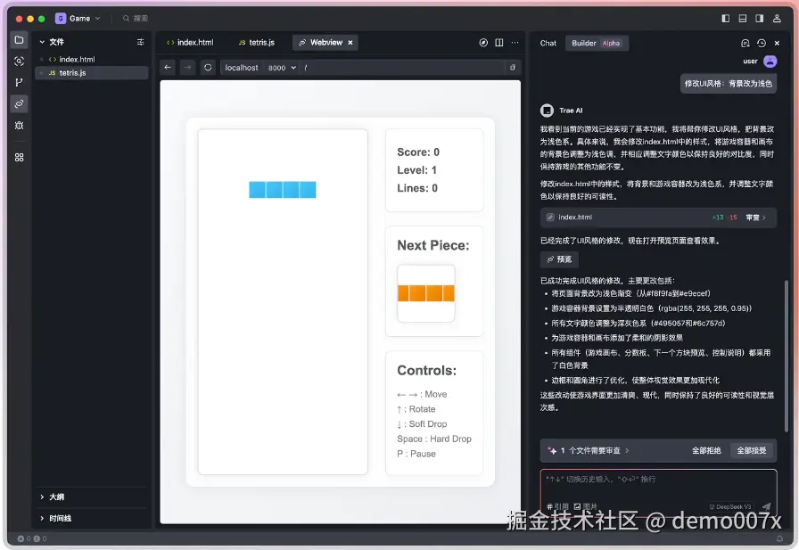Click the user message bubble 修改UI风格
Viewport: 799px width, 550px height.
(729, 84)
